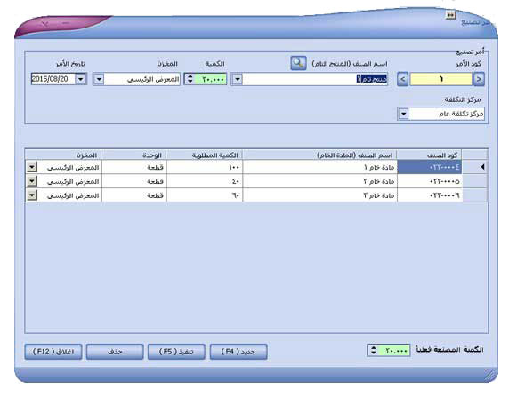Click the Close (اغلاق F12) button
The image size is (509, 397).
[x=53, y=352]
